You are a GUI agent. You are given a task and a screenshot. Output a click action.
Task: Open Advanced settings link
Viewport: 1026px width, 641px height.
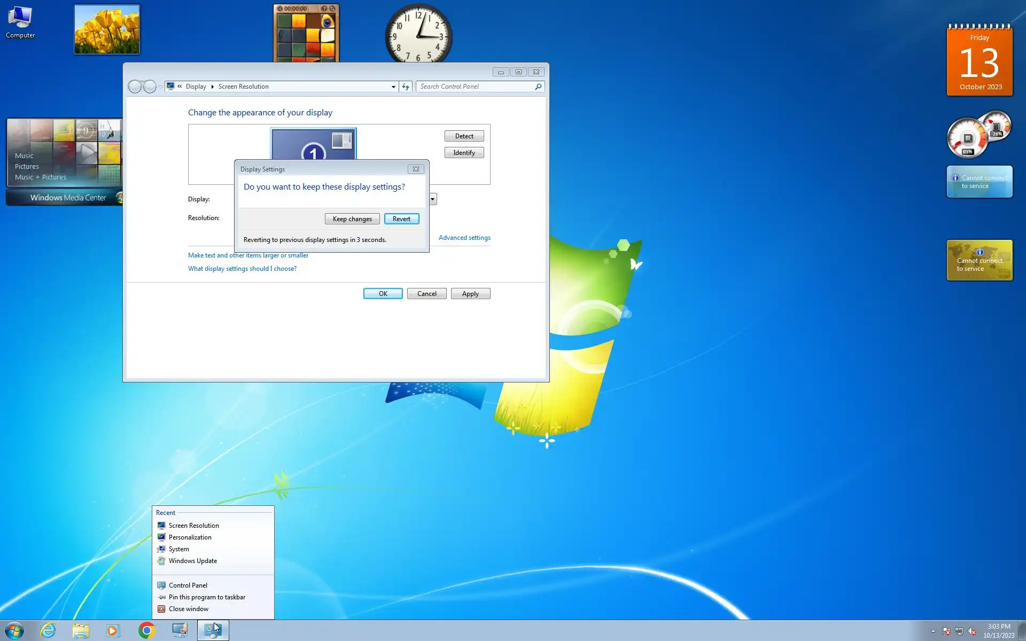click(464, 238)
